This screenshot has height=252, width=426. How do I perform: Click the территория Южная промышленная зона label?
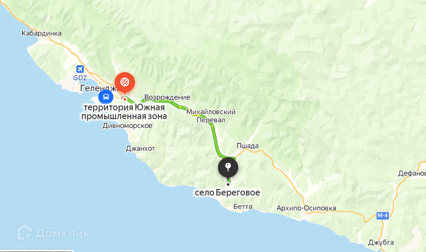point(124,112)
